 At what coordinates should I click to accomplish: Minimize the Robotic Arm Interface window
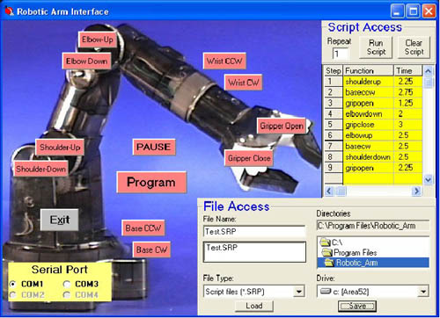point(398,11)
